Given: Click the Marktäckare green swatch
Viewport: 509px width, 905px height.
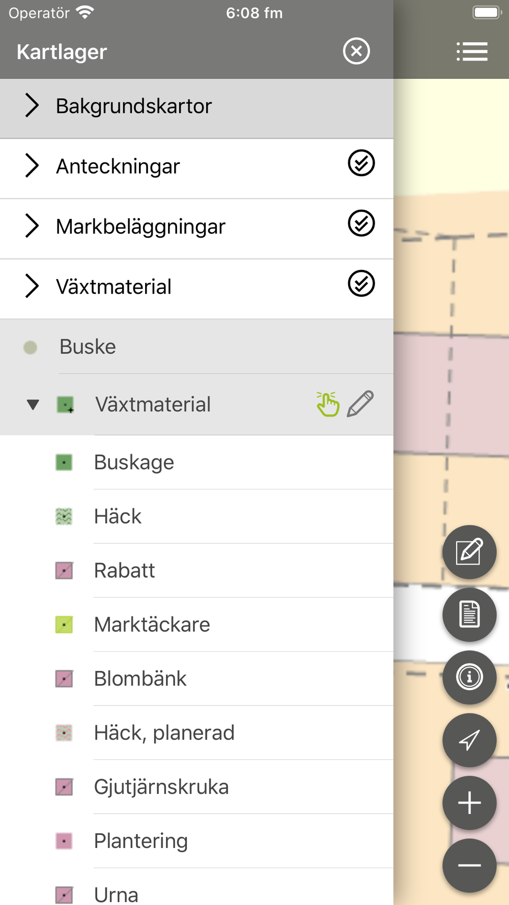Looking at the screenshot, I should [64, 625].
